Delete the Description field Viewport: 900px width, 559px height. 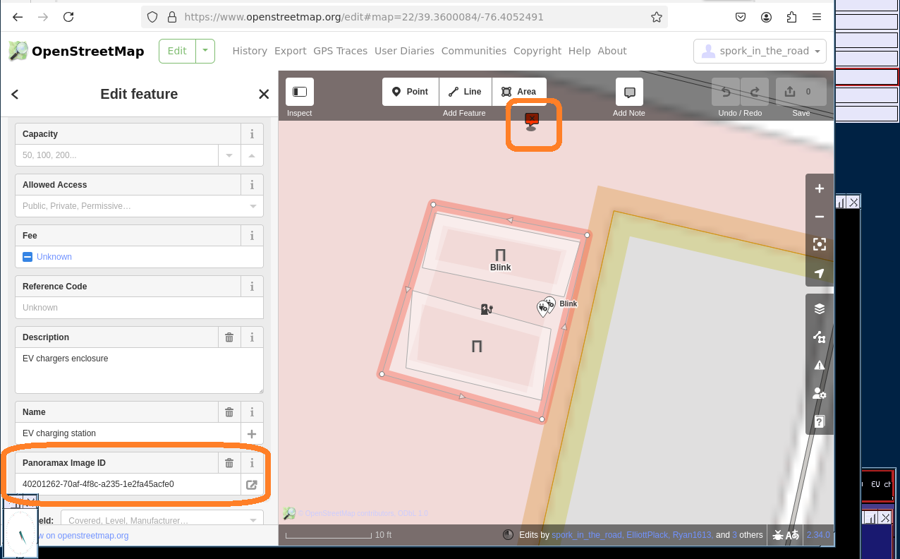click(x=229, y=337)
